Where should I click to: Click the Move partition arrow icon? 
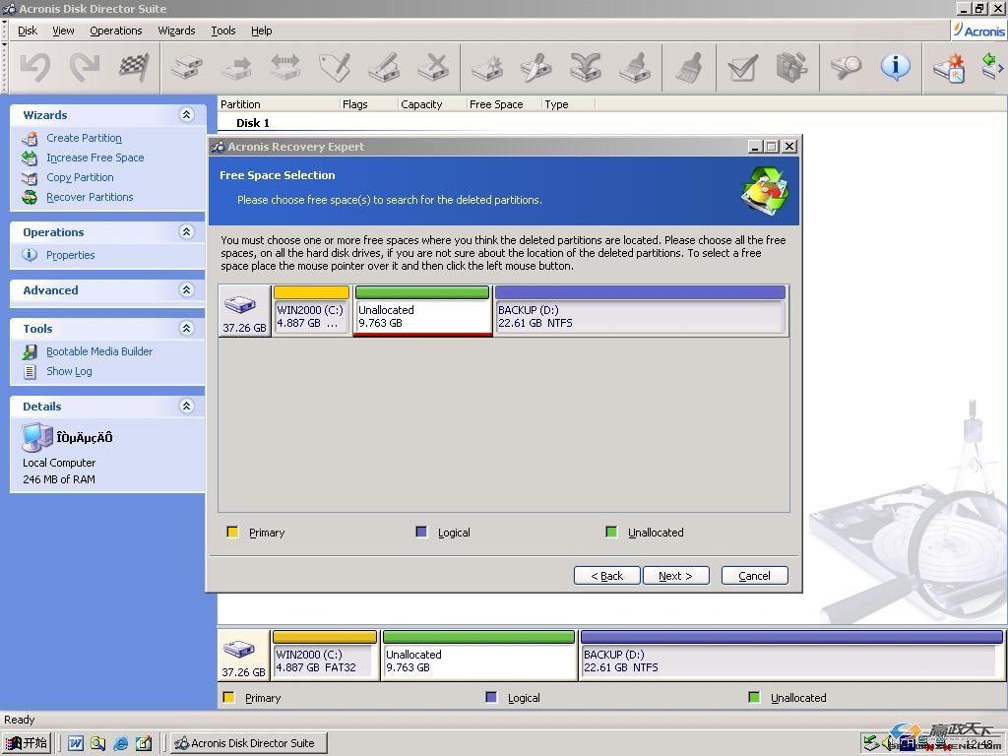236,68
